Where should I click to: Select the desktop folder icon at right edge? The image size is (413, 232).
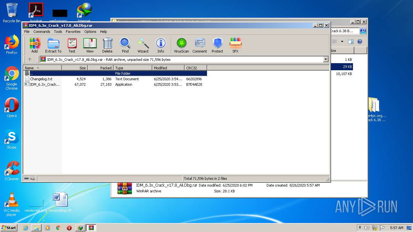375,110
